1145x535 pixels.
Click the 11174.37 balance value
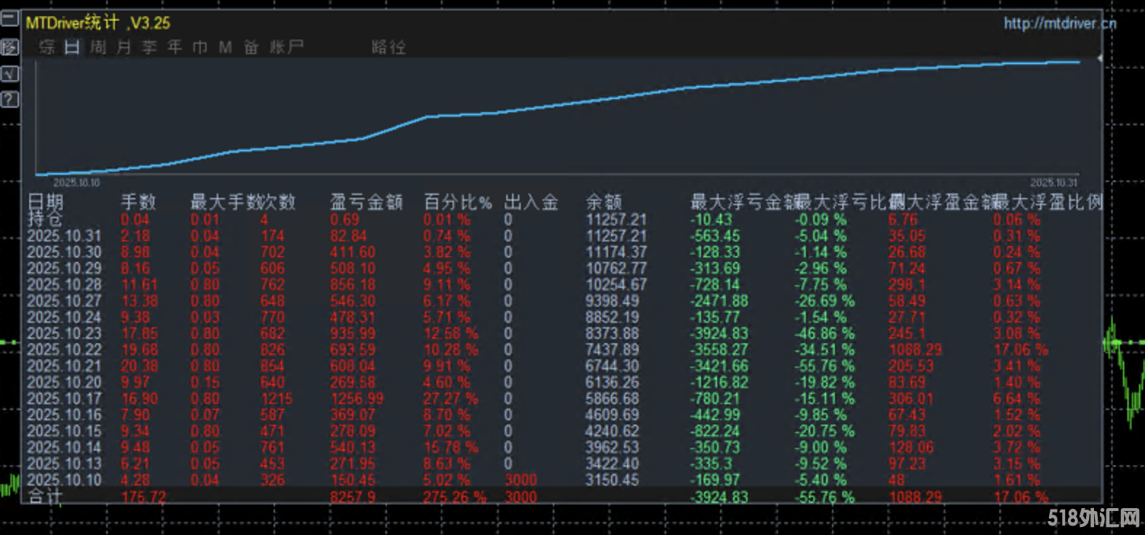(x=616, y=252)
